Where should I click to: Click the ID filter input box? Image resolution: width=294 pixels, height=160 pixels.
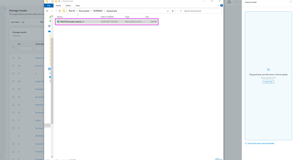[25, 49]
